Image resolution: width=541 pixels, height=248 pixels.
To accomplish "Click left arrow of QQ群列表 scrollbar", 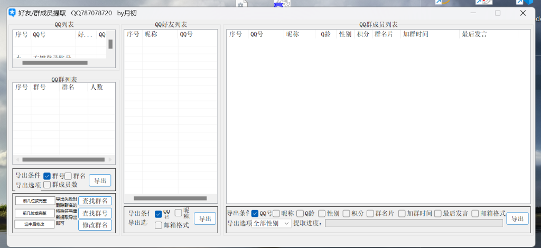I will (x=17, y=159).
